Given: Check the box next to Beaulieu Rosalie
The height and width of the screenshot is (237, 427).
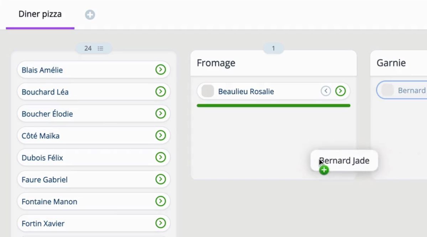Looking at the screenshot, I should tap(208, 91).
